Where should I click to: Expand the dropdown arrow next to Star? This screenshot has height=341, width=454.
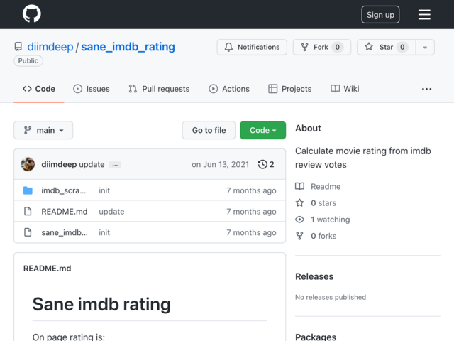click(x=425, y=48)
